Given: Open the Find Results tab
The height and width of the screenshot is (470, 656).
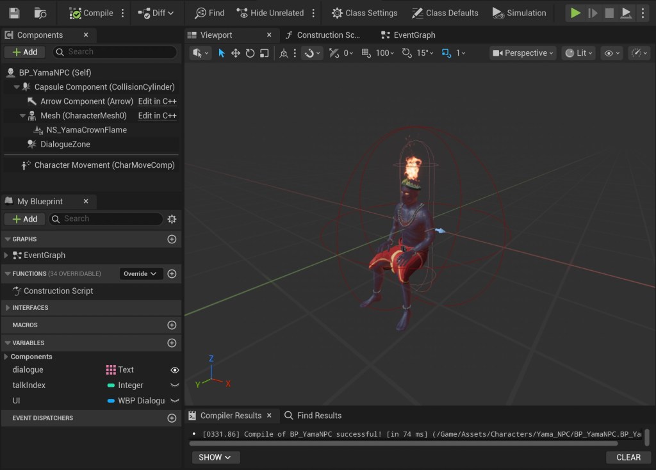Looking at the screenshot, I should (x=313, y=416).
